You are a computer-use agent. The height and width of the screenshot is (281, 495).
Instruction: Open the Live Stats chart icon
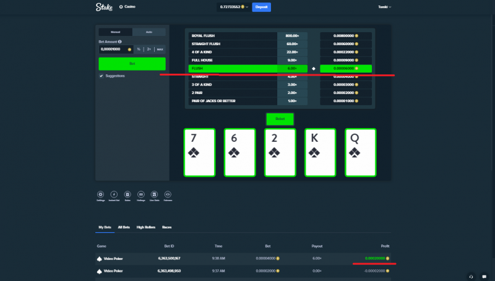coord(154,194)
